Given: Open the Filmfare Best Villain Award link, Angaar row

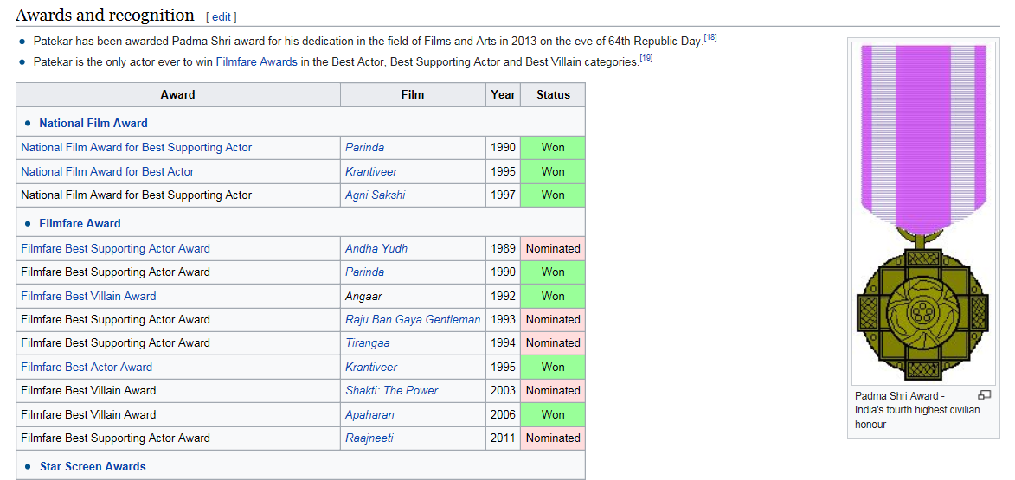Looking at the screenshot, I should (x=88, y=296).
